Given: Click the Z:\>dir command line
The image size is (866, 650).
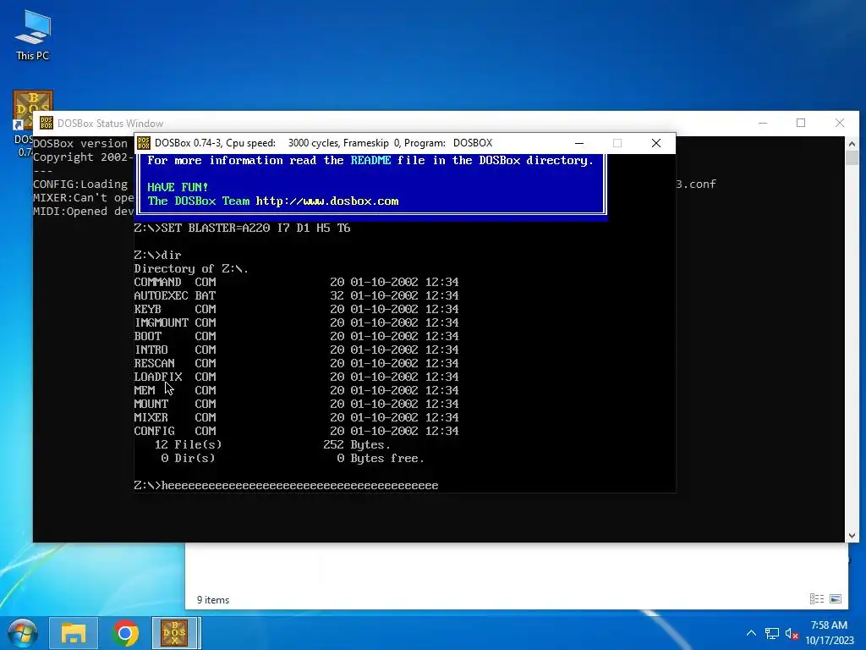Looking at the screenshot, I should click(x=157, y=255).
